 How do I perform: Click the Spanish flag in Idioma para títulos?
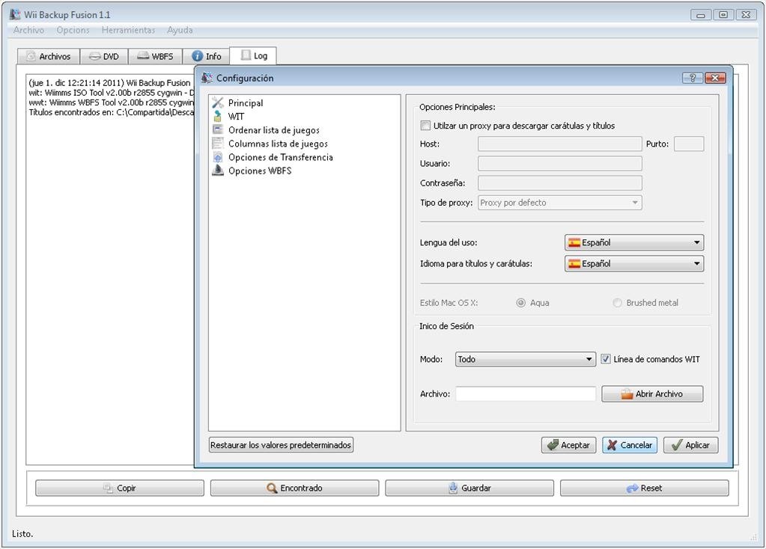574,263
